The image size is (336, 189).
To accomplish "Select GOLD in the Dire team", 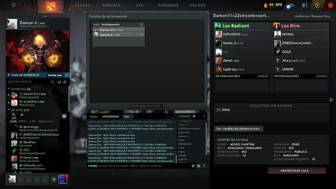I will click(301, 52).
